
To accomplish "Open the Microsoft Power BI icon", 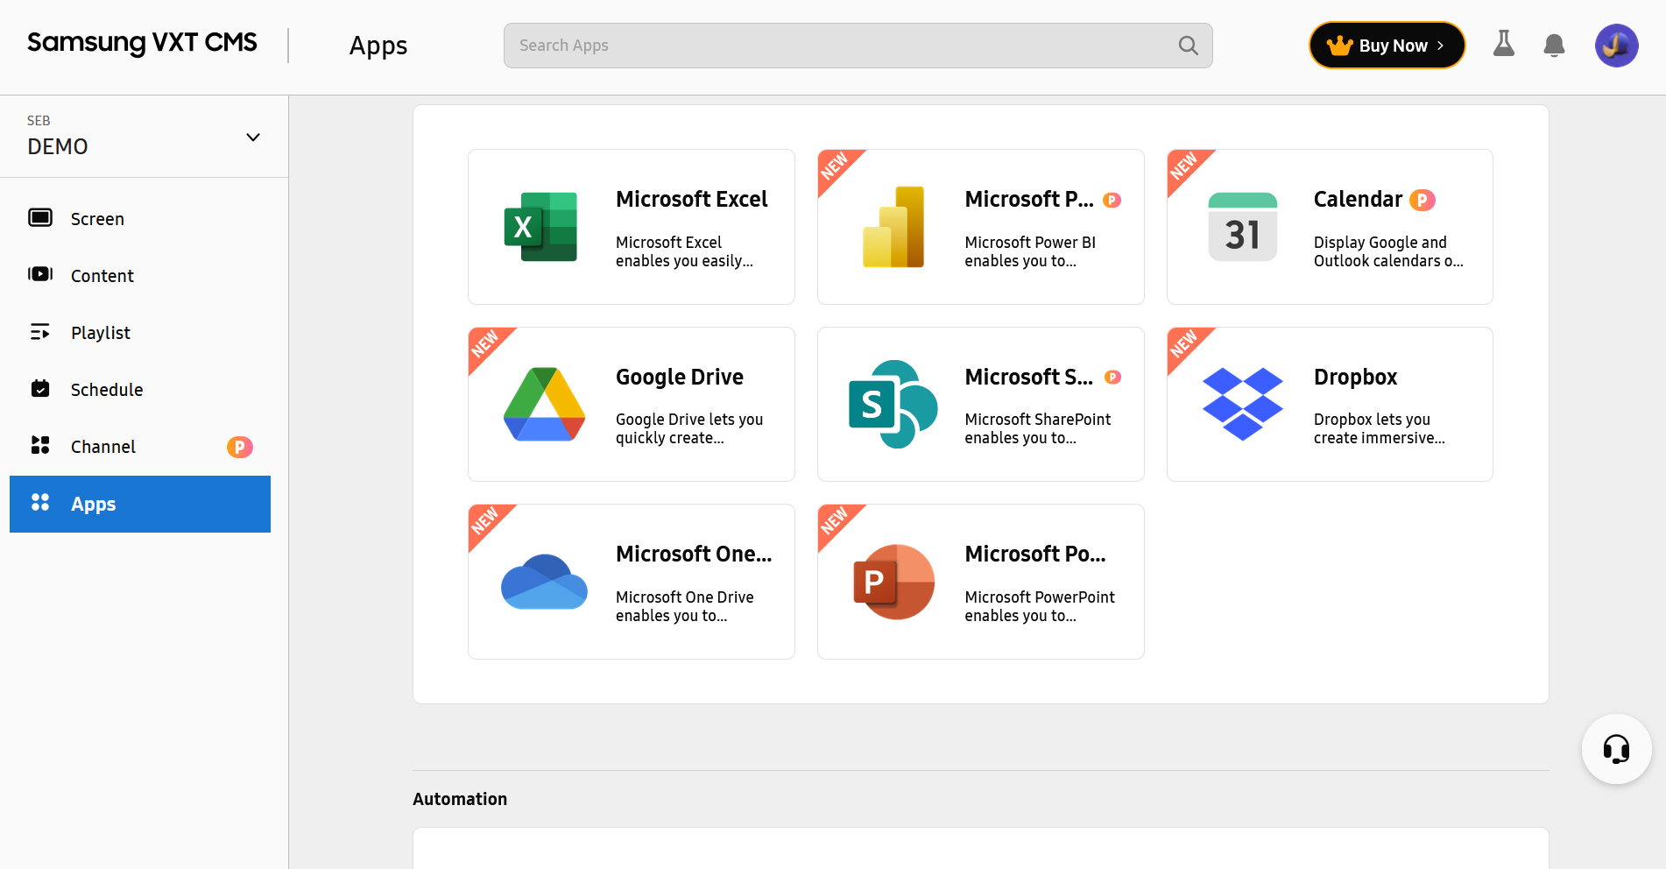I will tap(893, 227).
